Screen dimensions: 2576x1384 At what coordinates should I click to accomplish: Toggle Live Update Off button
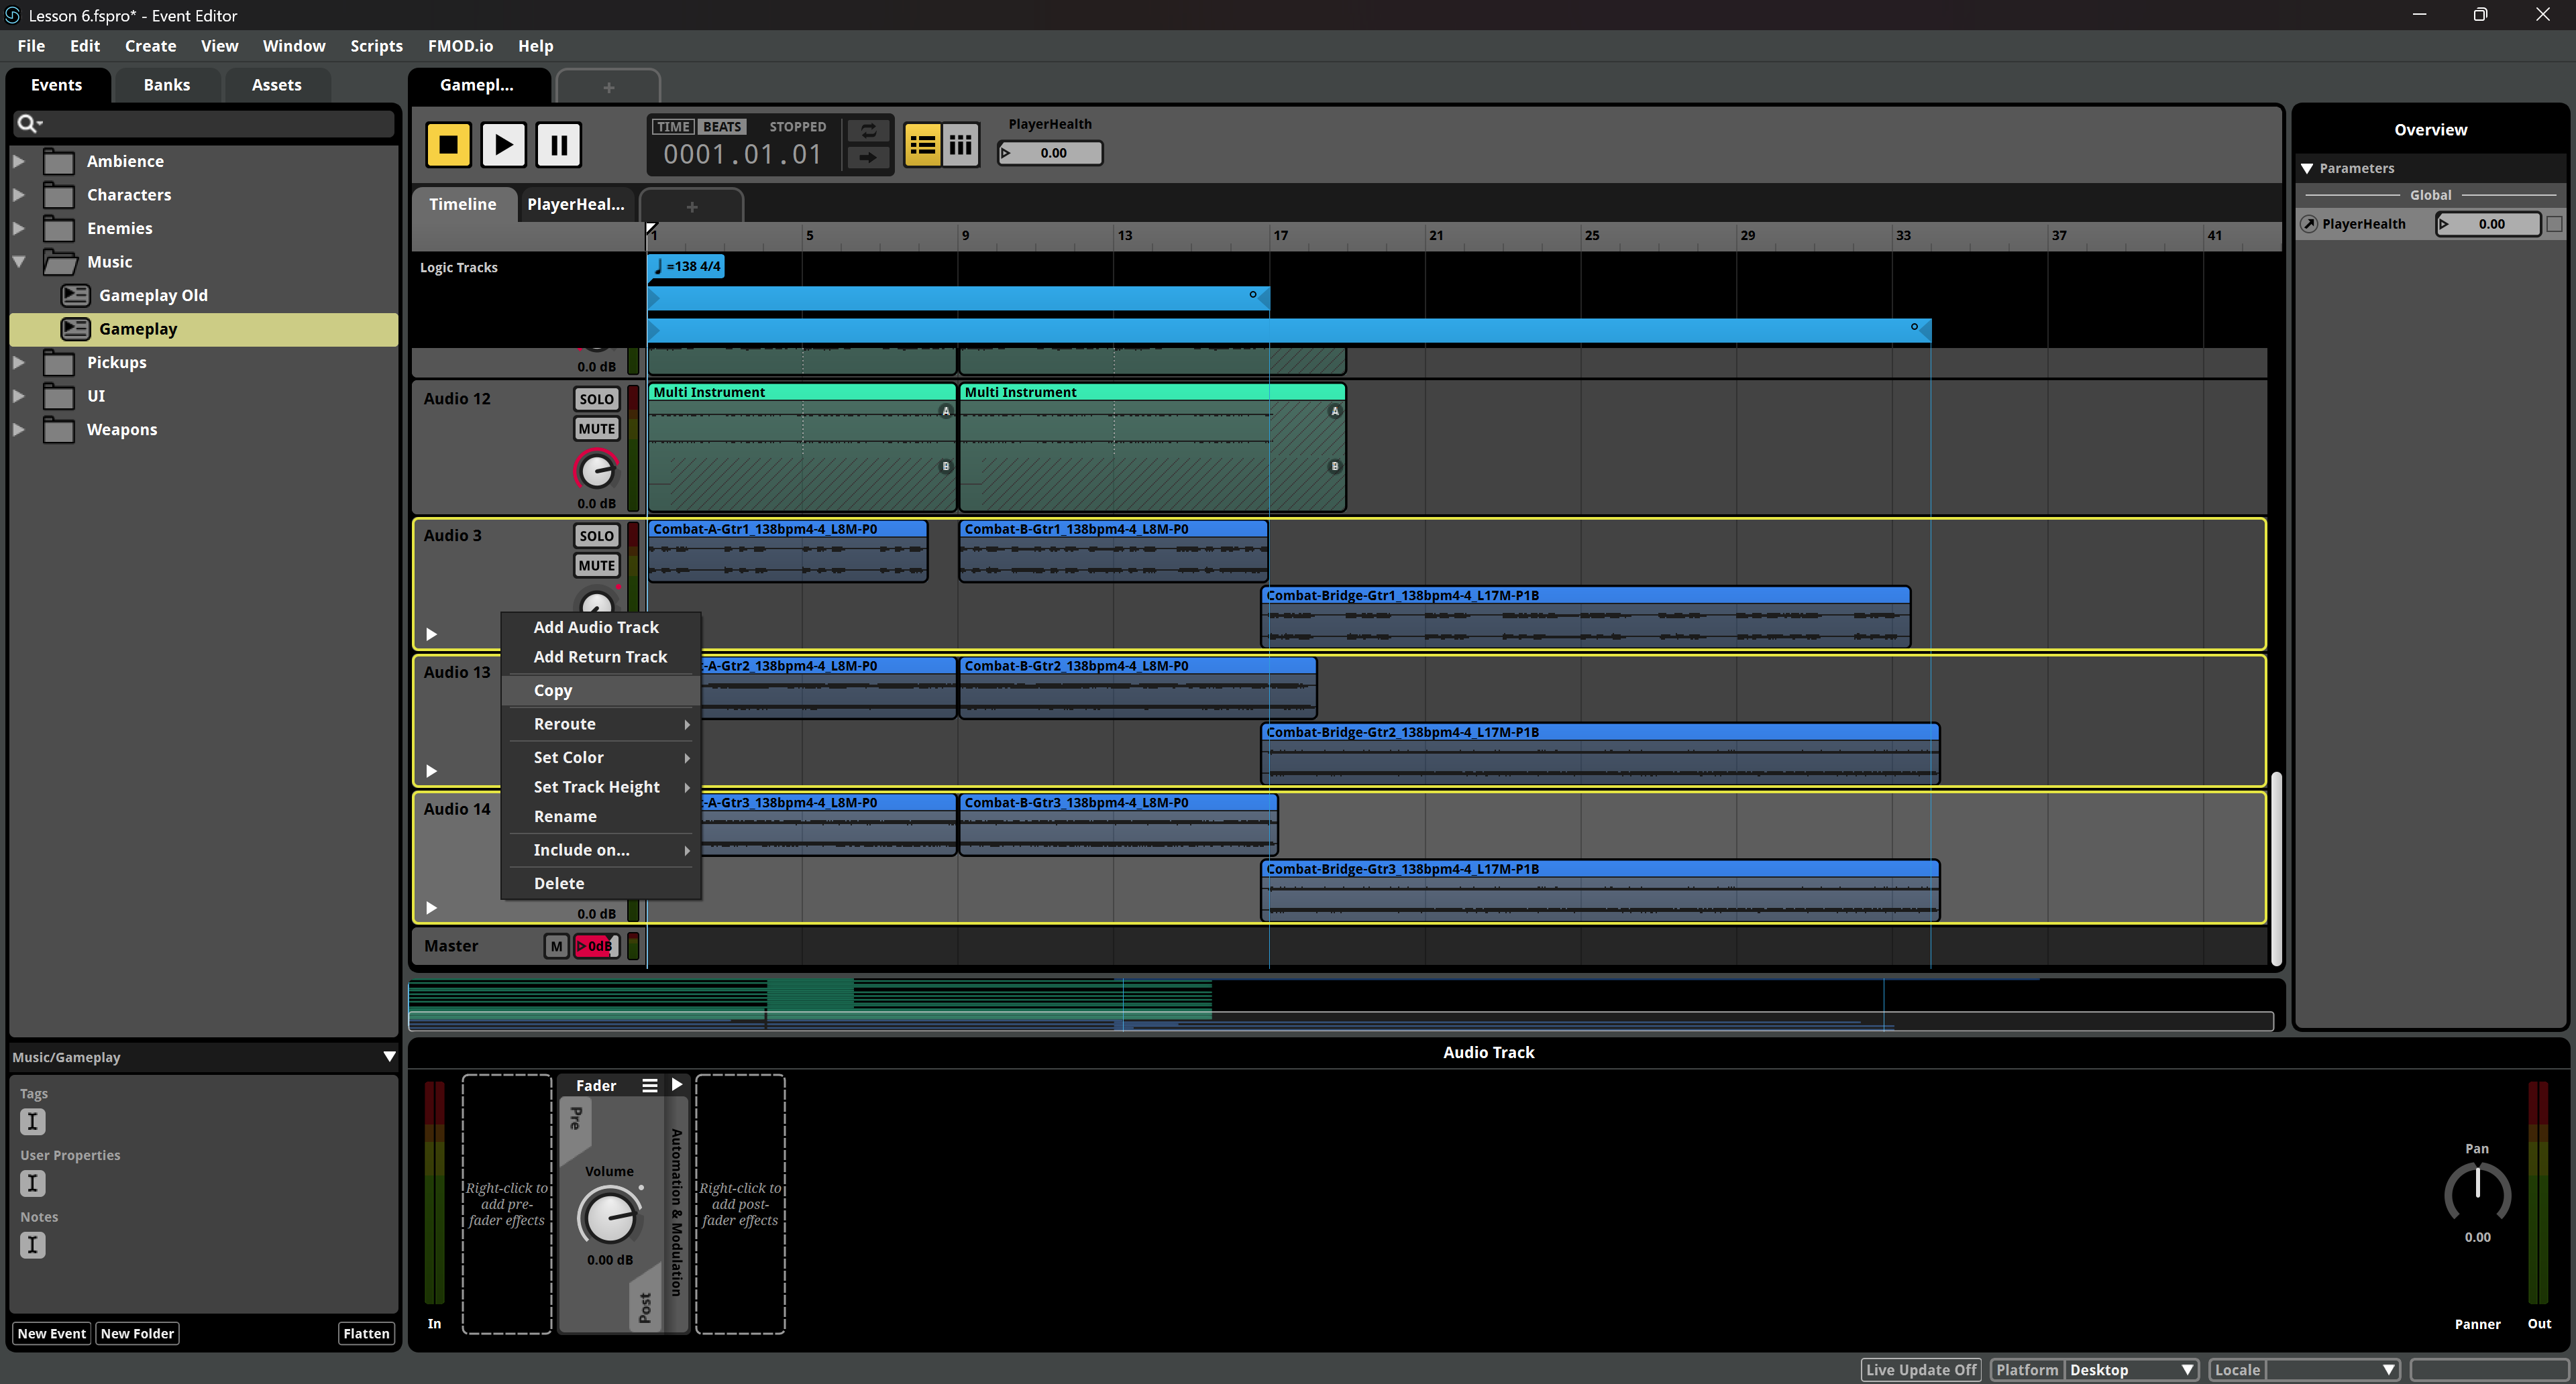[1920, 1370]
